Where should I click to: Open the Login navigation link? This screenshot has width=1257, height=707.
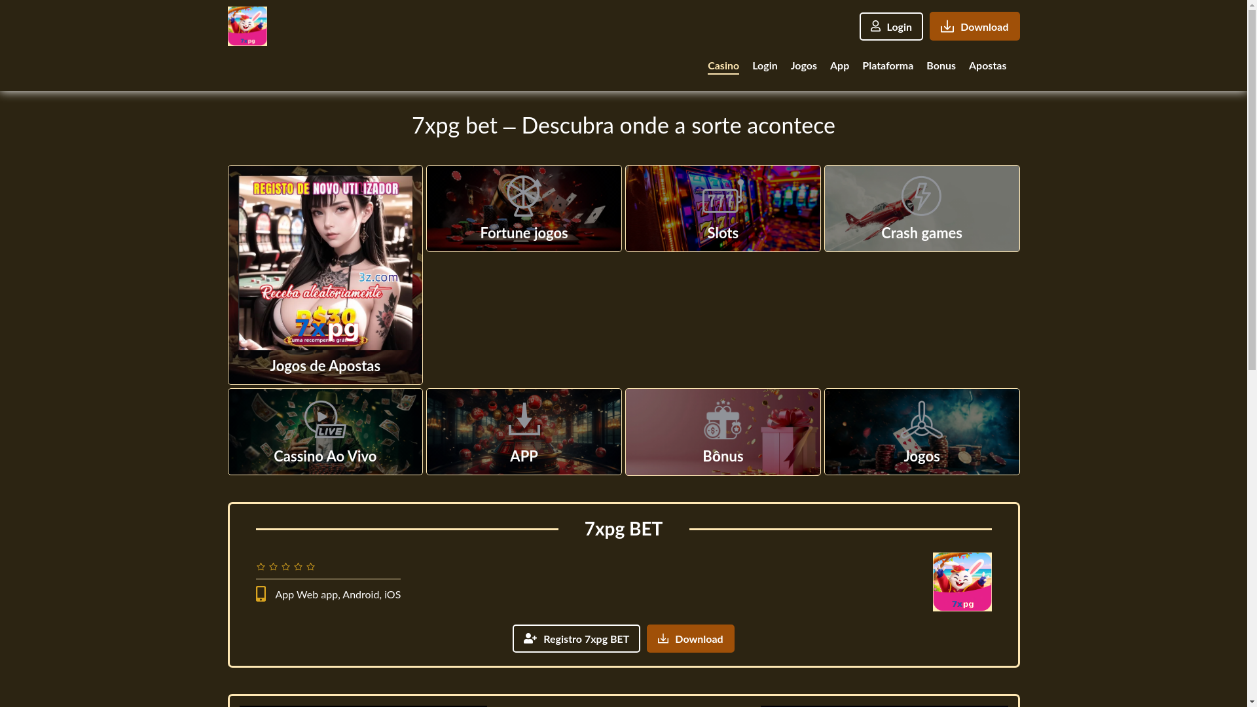pos(765,65)
